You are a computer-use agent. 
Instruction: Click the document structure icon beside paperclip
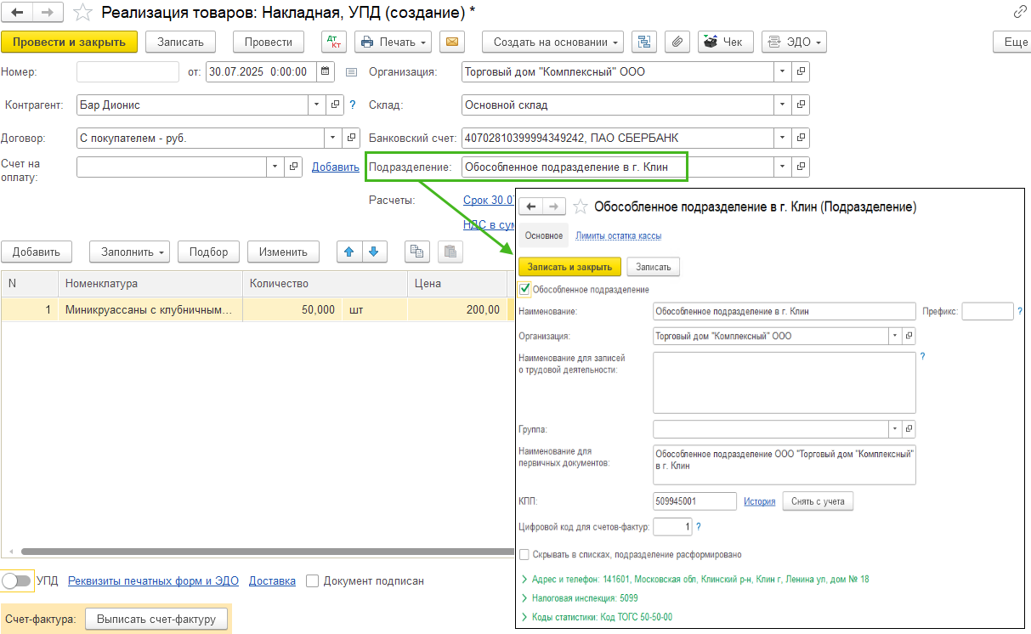click(x=645, y=42)
